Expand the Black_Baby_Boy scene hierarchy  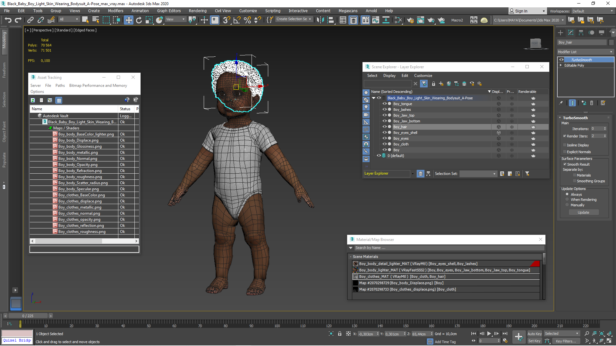click(x=374, y=98)
